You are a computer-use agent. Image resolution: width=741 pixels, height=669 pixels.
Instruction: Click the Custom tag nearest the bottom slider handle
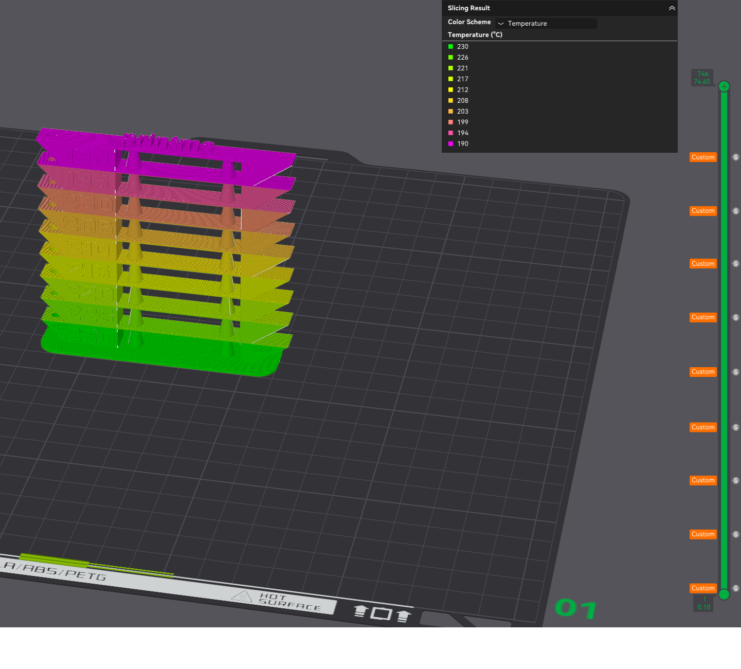coord(703,588)
